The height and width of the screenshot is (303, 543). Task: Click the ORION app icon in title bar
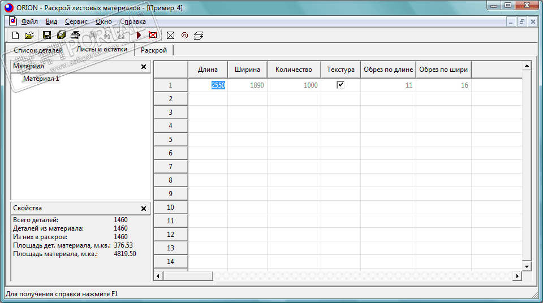pyautogui.click(x=10, y=7)
